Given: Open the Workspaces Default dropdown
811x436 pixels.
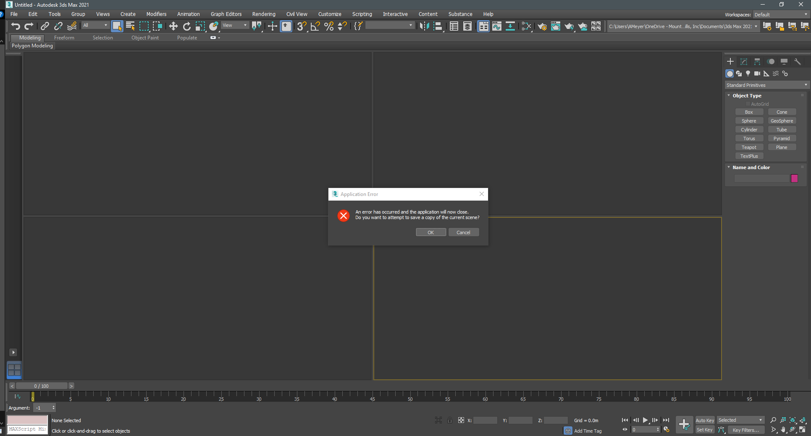Looking at the screenshot, I should point(781,15).
